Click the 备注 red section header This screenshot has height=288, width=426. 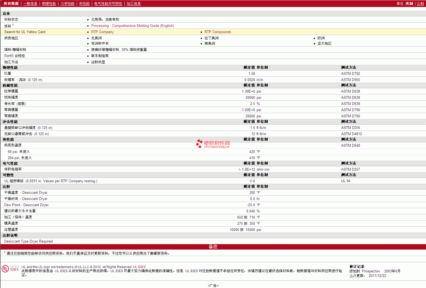click(213, 247)
